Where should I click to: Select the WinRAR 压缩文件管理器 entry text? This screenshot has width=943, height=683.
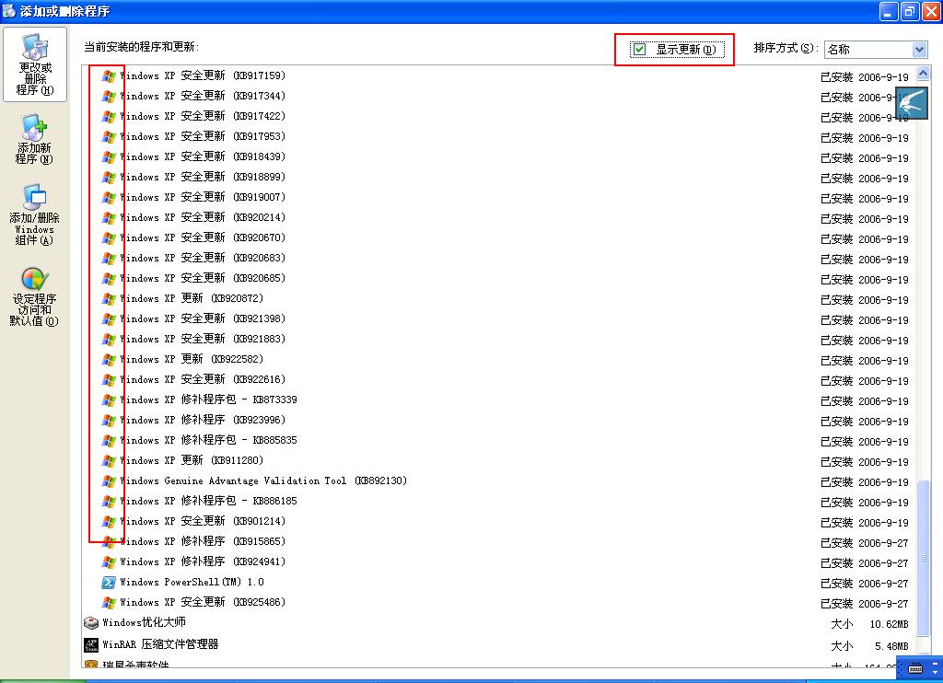point(160,644)
